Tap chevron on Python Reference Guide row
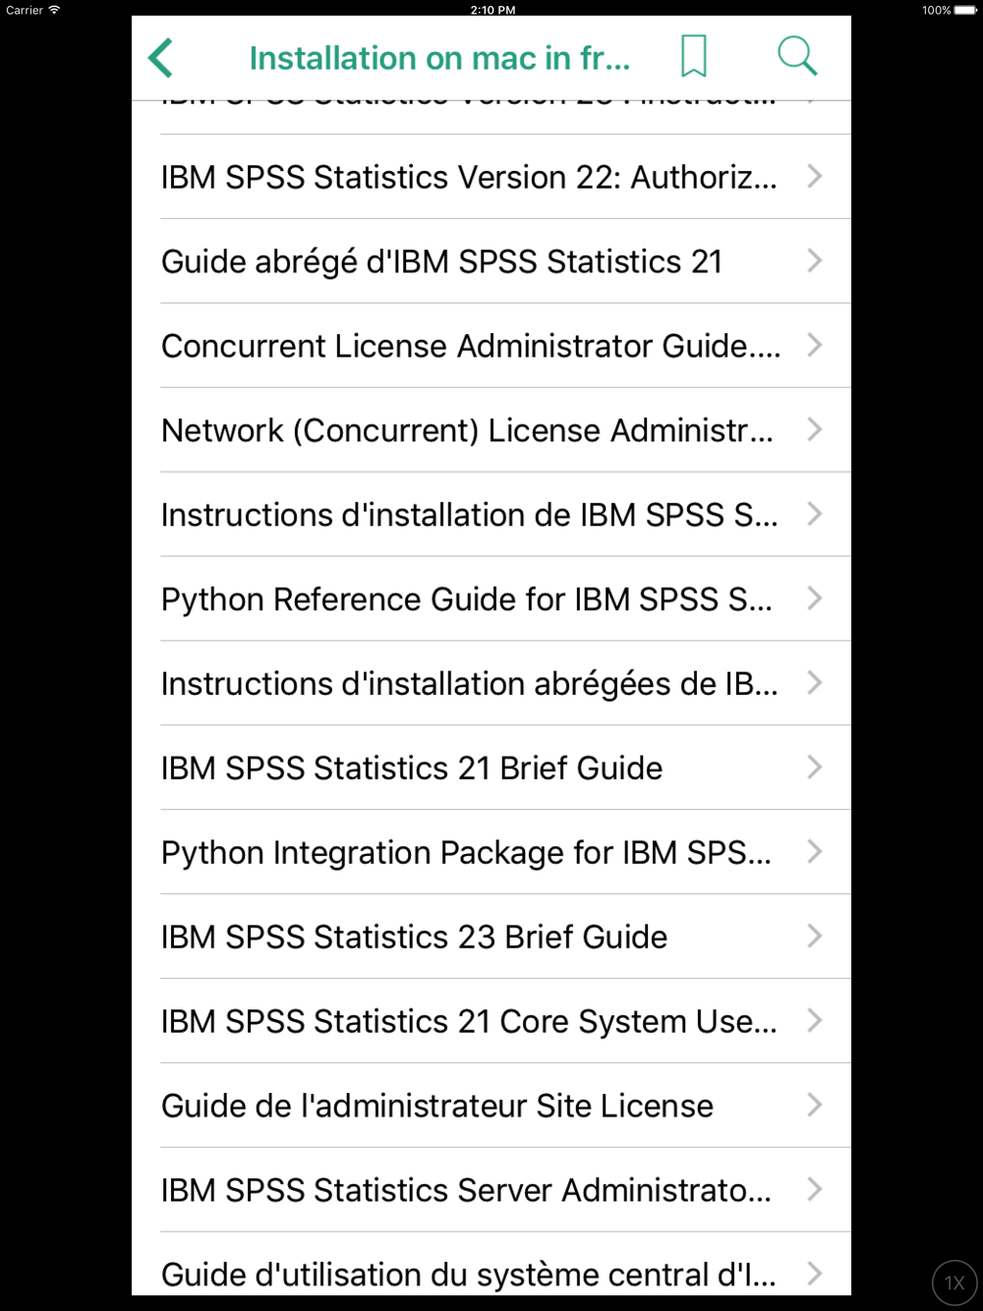The image size is (983, 1311). [815, 598]
